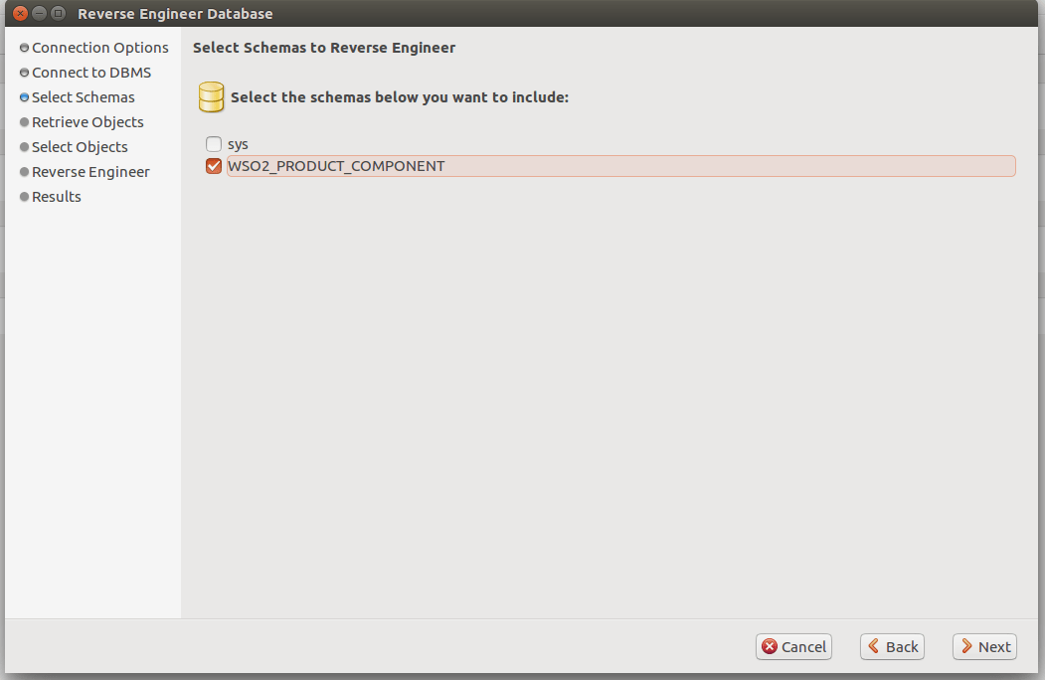Minimize the Reverse Engineer Database window
The image size is (1045, 680).
pyautogui.click(x=39, y=14)
